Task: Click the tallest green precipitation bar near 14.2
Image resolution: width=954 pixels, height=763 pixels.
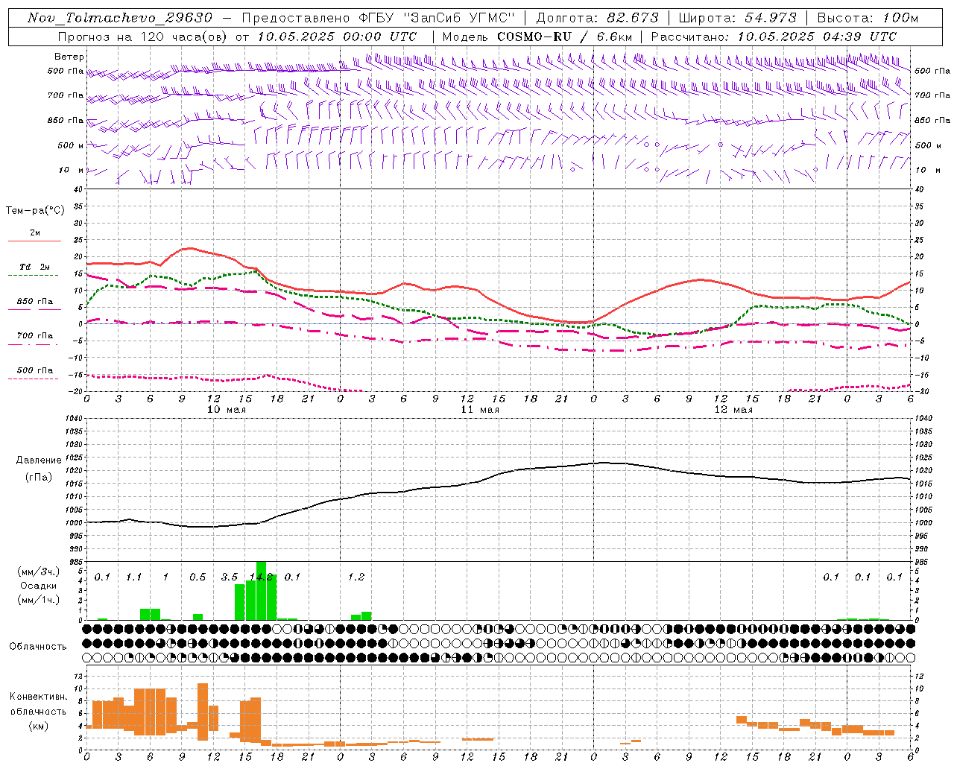Action: [261, 590]
